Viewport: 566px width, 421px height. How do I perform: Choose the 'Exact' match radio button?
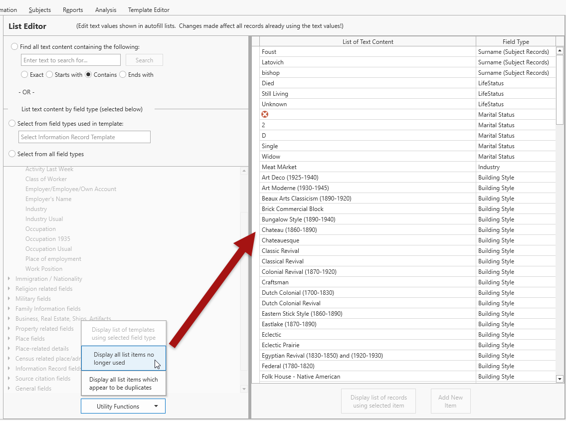[24, 75]
